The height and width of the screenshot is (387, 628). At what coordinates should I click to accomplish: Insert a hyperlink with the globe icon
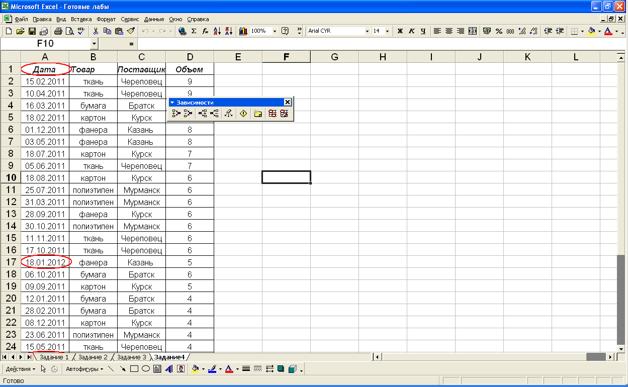point(183,31)
